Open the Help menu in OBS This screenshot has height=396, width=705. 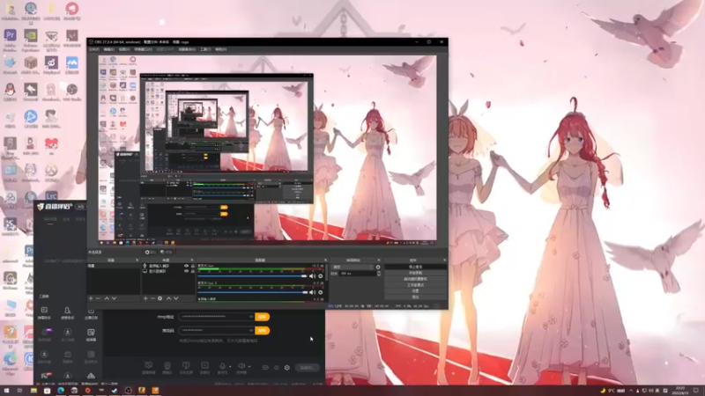(221, 49)
